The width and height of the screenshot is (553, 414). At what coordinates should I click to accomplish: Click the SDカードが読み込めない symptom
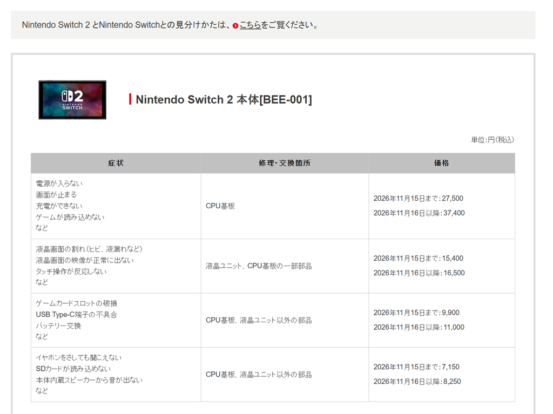[x=73, y=369]
